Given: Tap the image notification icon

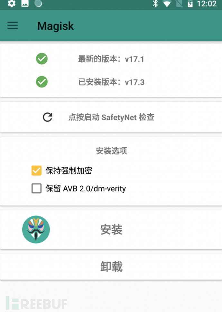Looking at the screenshot, I should coord(25,3).
